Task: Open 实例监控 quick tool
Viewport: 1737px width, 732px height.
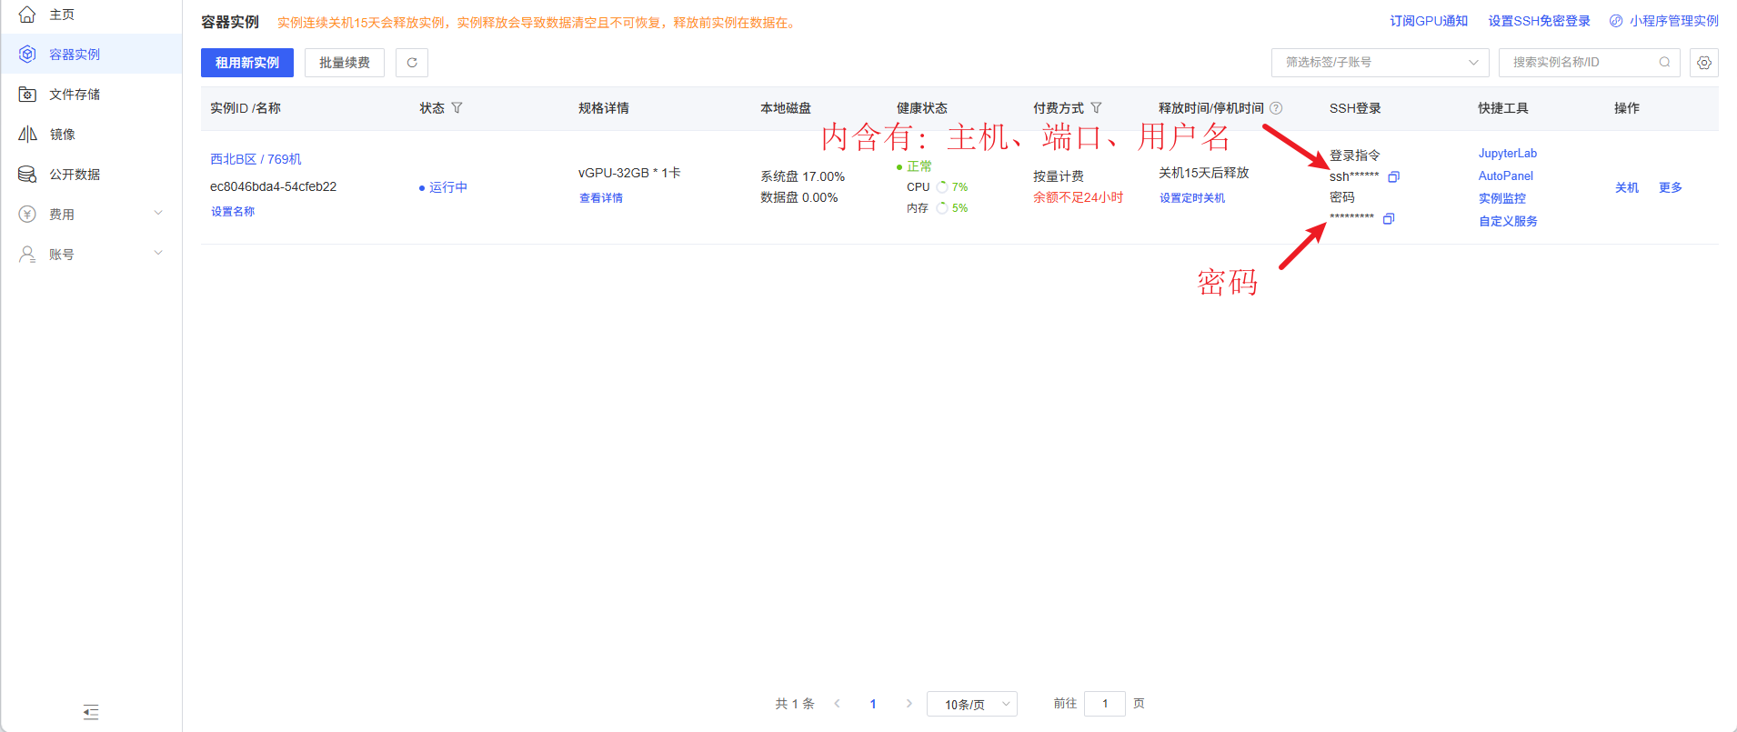Action: [x=1502, y=198]
